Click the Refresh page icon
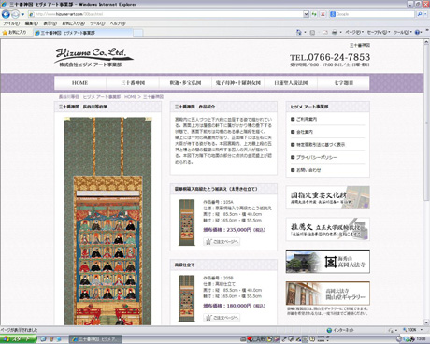Screen dimensions: 430x344 click(314, 14)
